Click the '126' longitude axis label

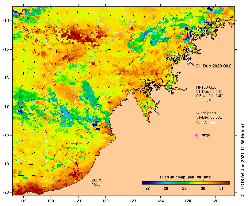[x=215, y=201]
